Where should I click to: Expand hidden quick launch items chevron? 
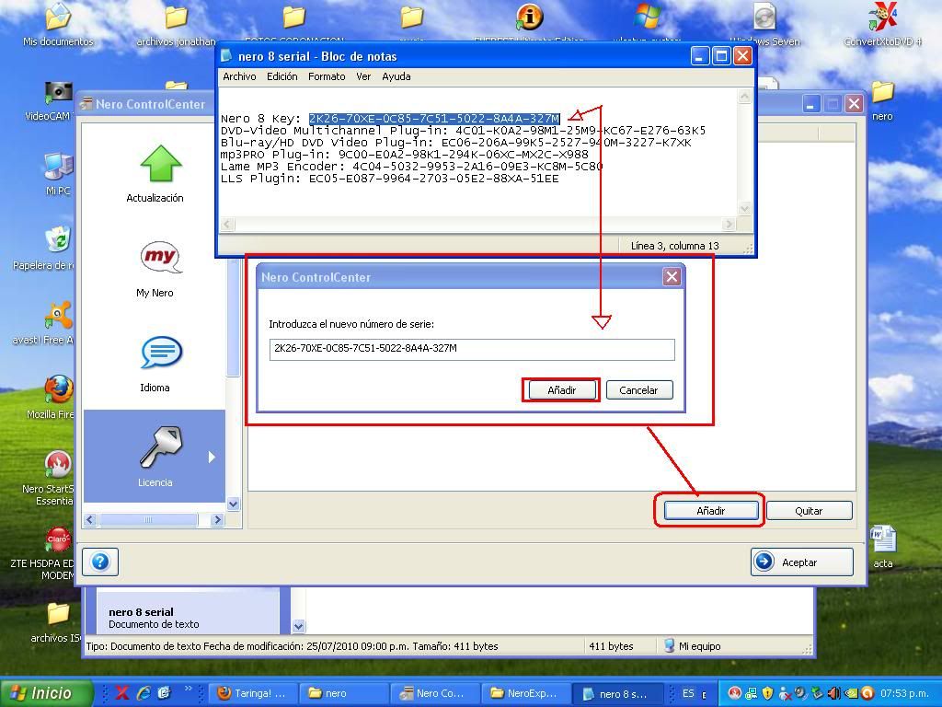click(x=188, y=689)
